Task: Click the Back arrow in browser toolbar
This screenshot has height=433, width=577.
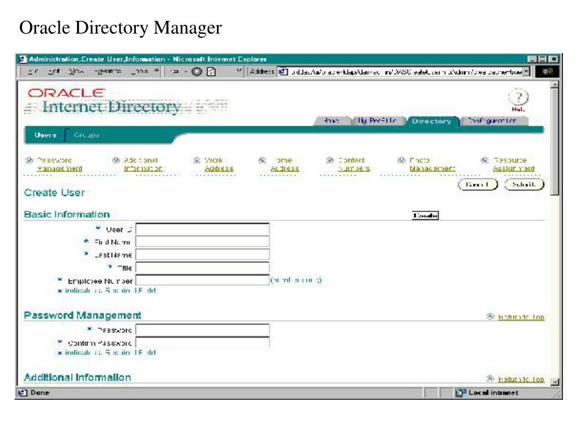Action: (x=176, y=72)
